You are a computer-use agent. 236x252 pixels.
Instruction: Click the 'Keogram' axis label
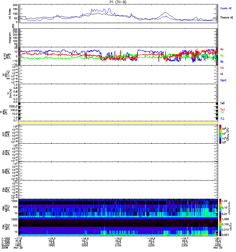tap(10, 37)
